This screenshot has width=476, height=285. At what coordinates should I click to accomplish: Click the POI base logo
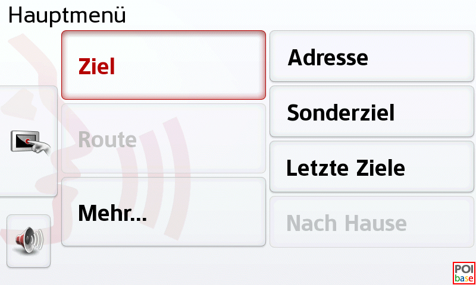click(464, 273)
